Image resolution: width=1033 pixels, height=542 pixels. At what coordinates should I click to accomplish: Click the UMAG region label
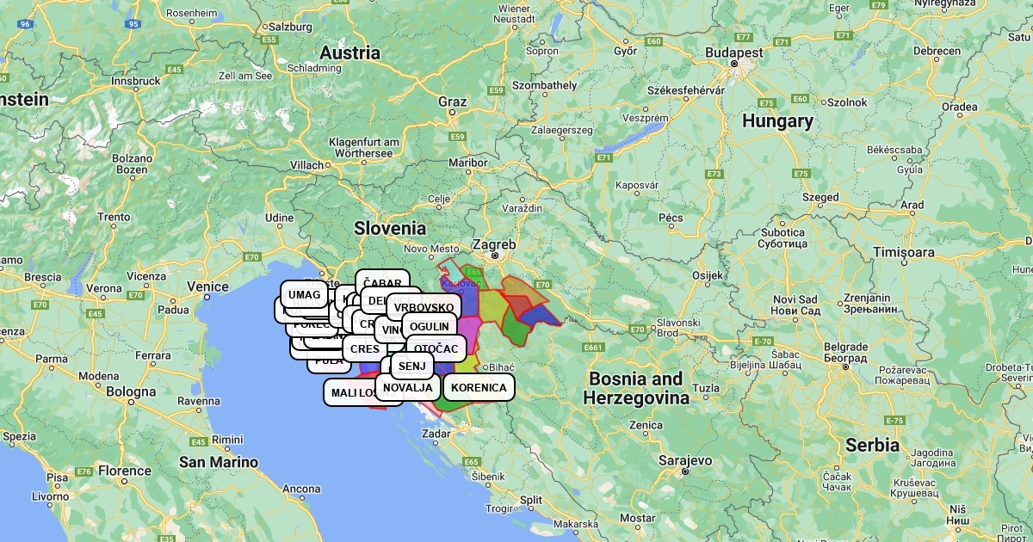pos(304,295)
